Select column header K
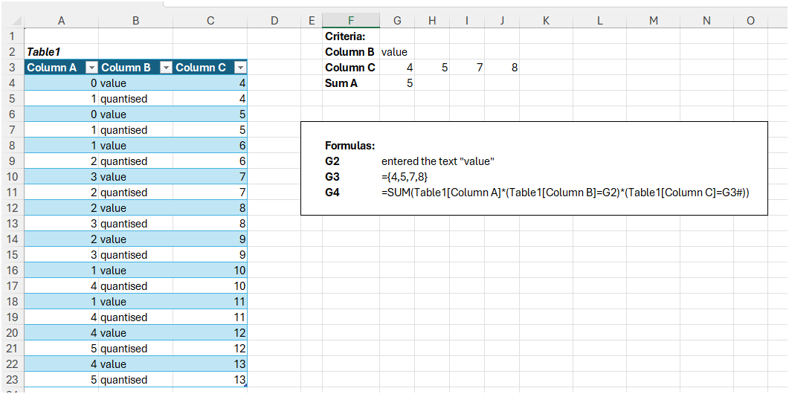 547,20
